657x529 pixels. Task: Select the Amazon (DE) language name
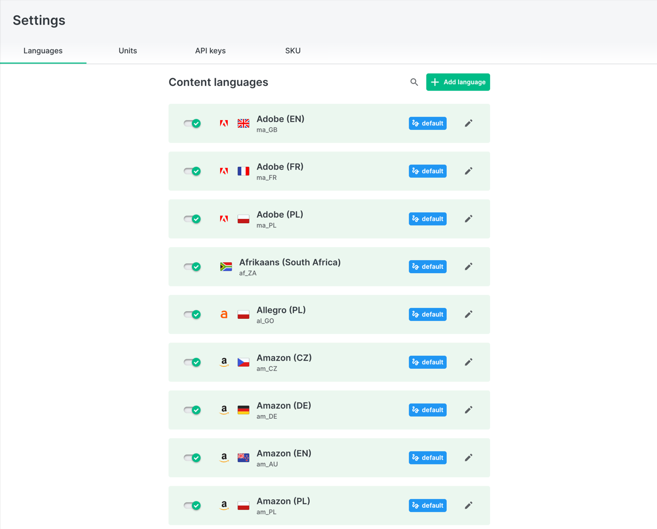(284, 406)
